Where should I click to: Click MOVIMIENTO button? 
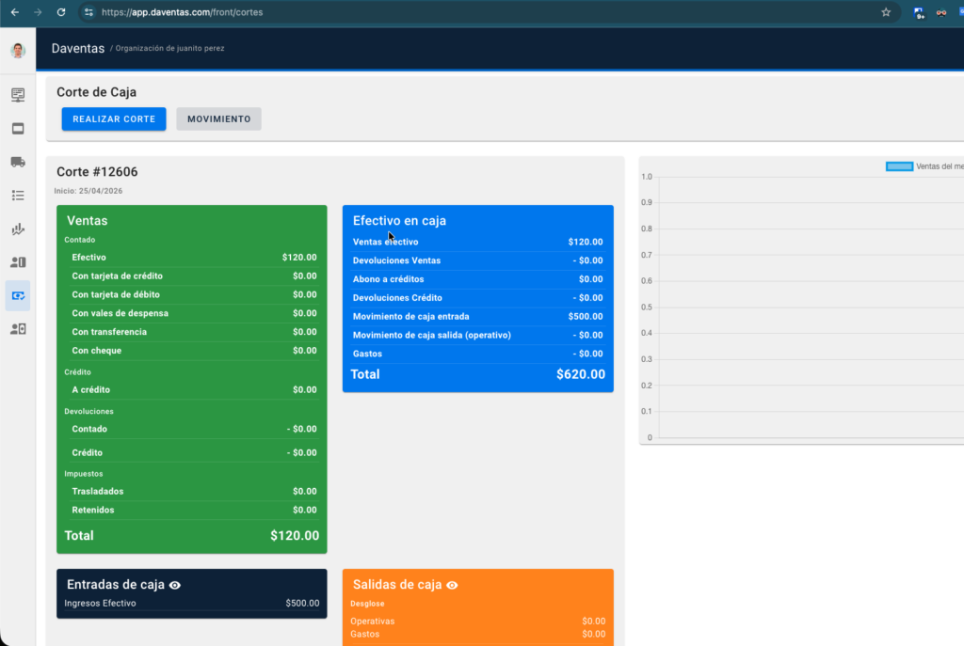coord(218,119)
